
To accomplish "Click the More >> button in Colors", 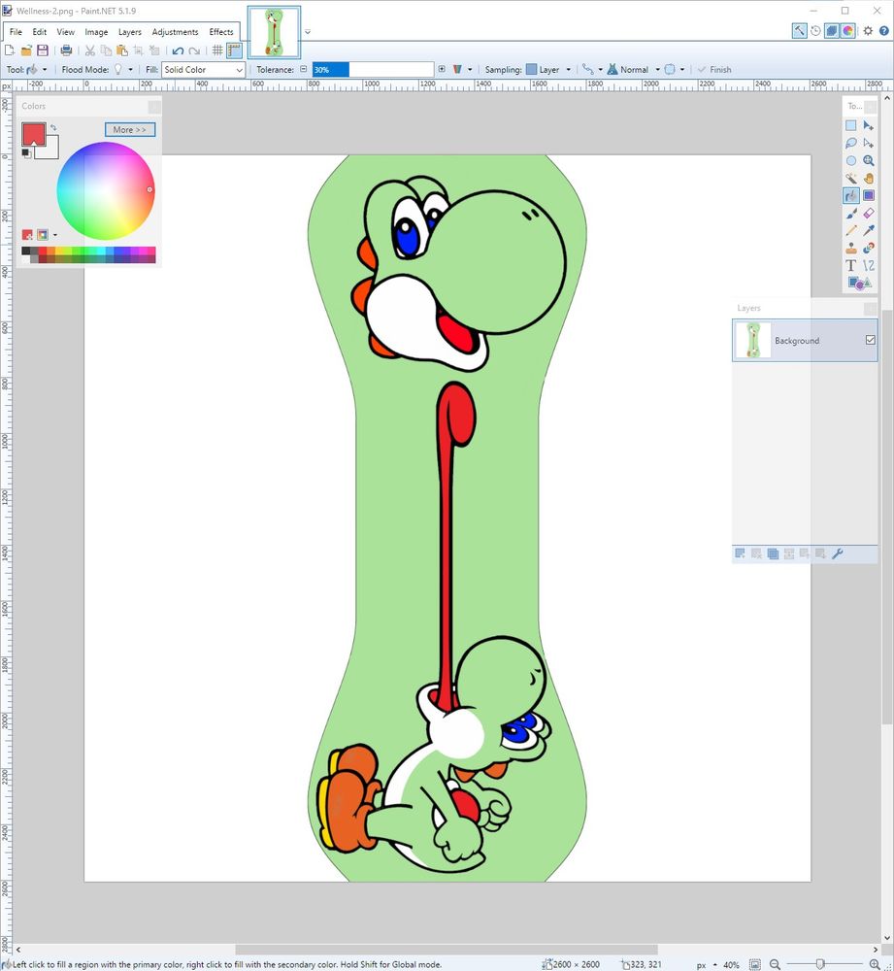I will 129,129.
